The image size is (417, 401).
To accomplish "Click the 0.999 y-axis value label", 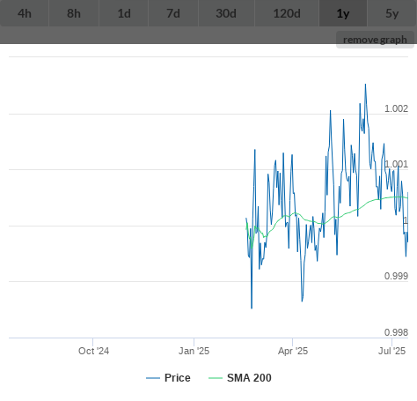I will (x=396, y=276).
